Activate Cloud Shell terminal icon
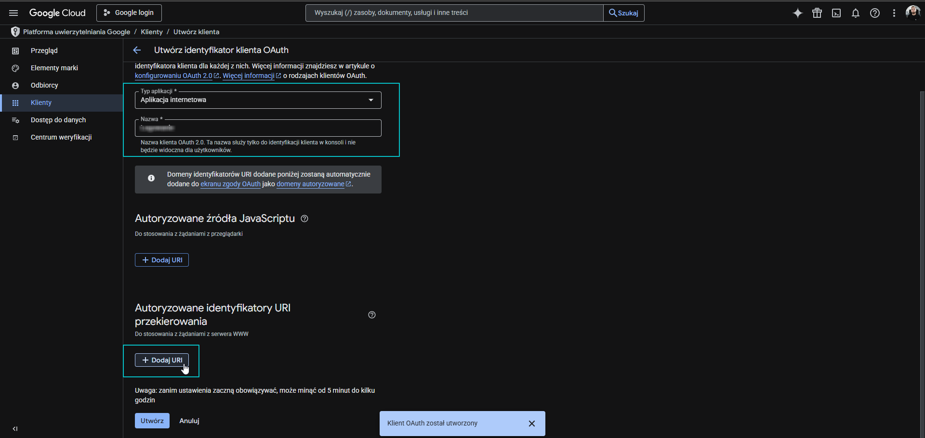Viewport: 925px width, 438px height. coord(836,13)
